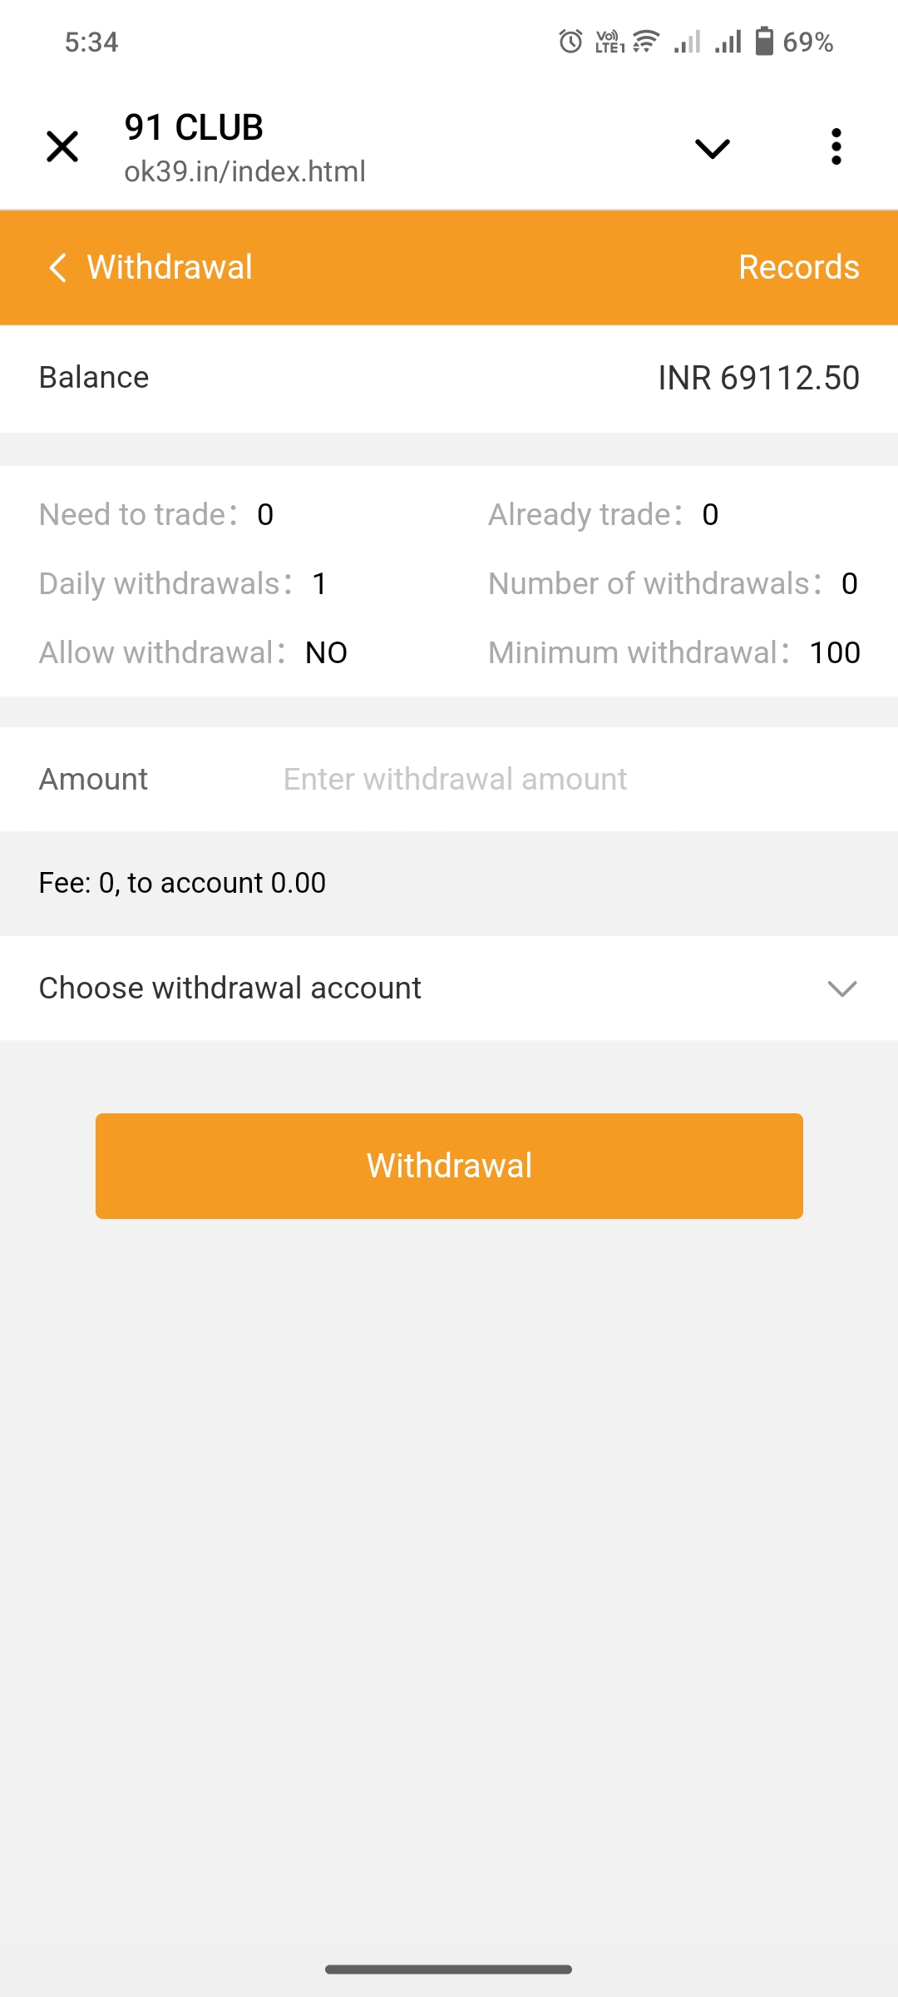Tap the Wi-Fi status icon
The image size is (898, 1997).
tap(646, 42)
